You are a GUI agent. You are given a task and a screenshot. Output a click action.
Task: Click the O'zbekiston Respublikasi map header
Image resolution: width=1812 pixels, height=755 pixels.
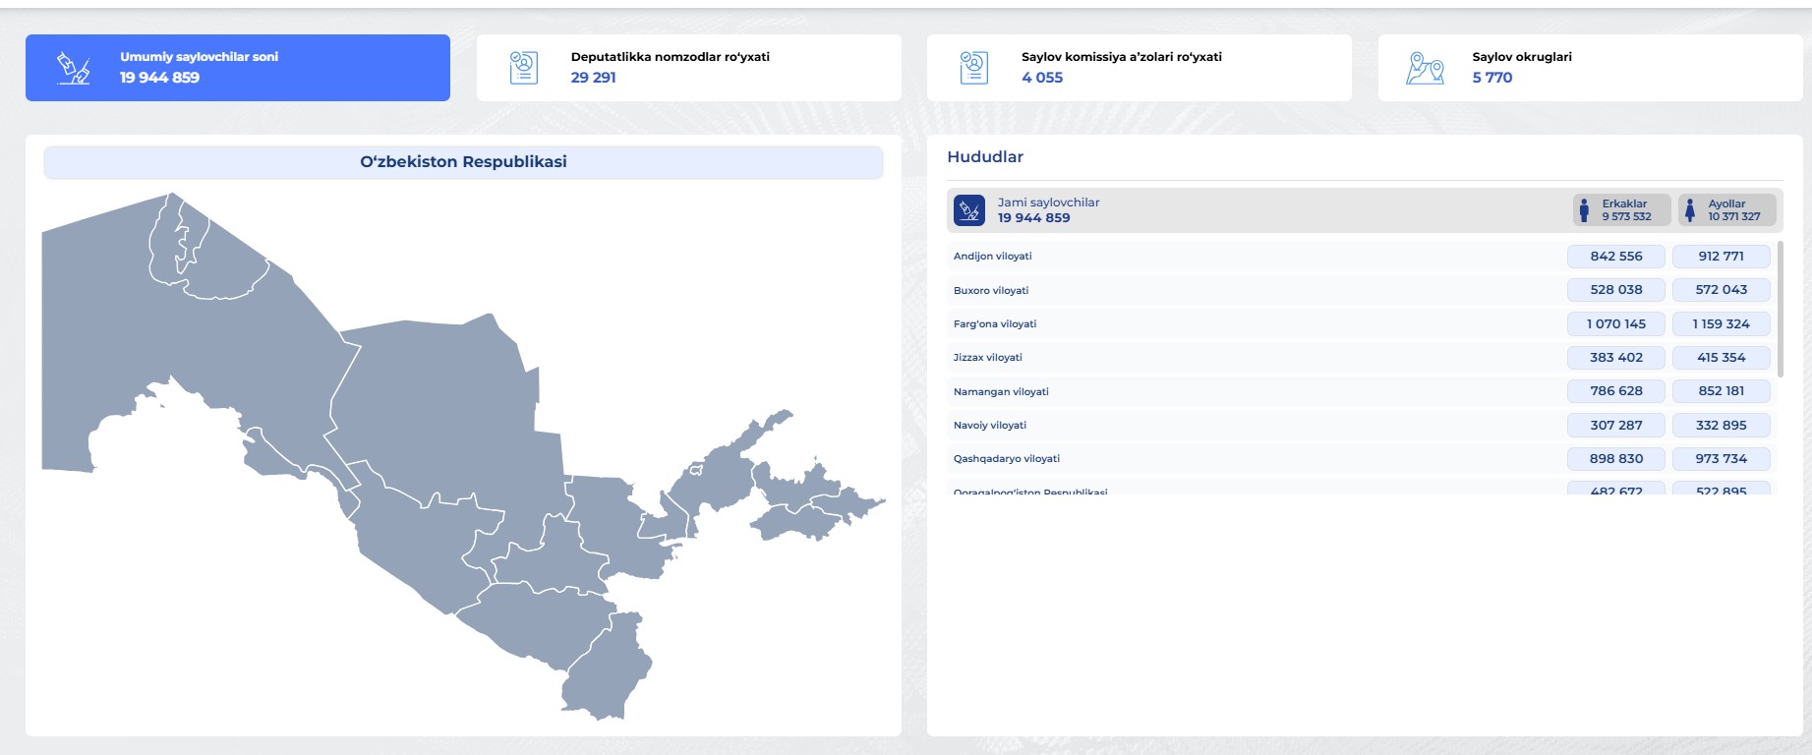(x=463, y=162)
